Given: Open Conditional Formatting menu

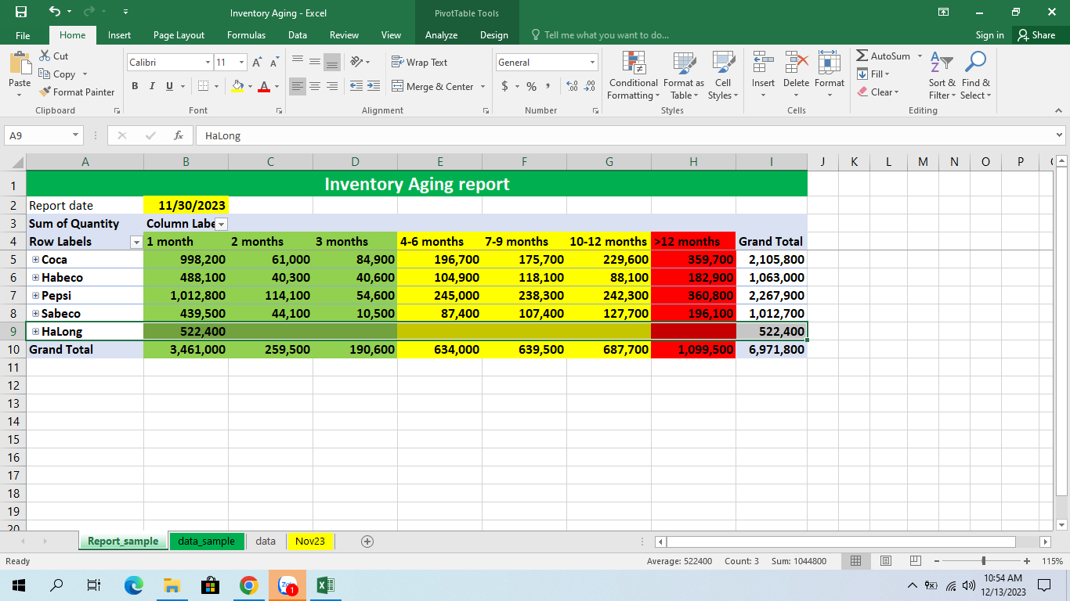Looking at the screenshot, I should click(634, 75).
